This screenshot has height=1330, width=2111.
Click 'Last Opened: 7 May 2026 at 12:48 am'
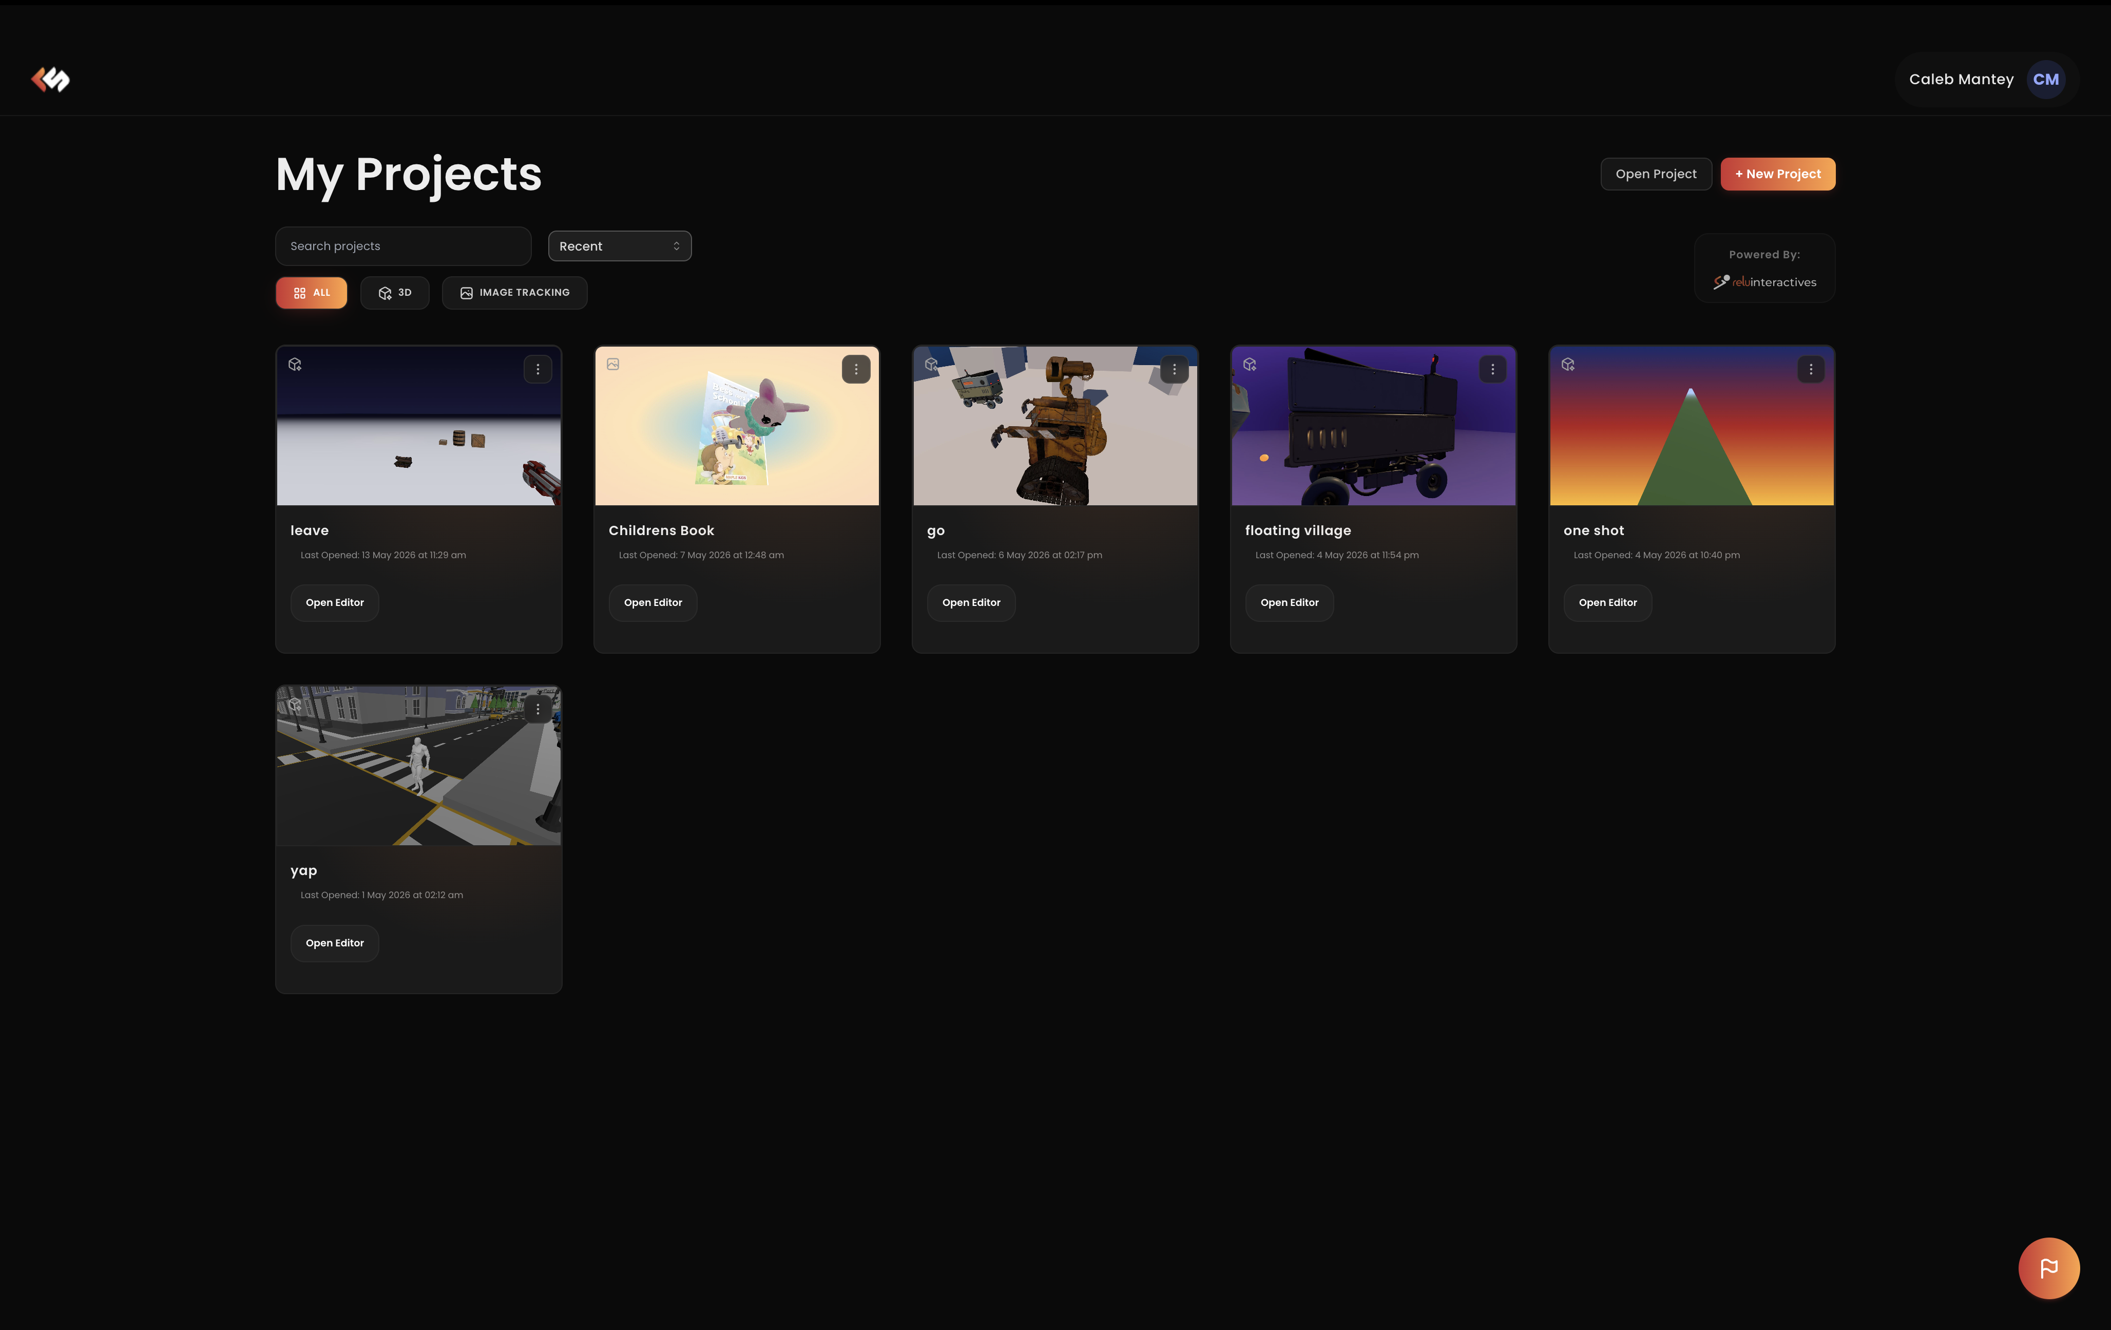[x=701, y=555]
